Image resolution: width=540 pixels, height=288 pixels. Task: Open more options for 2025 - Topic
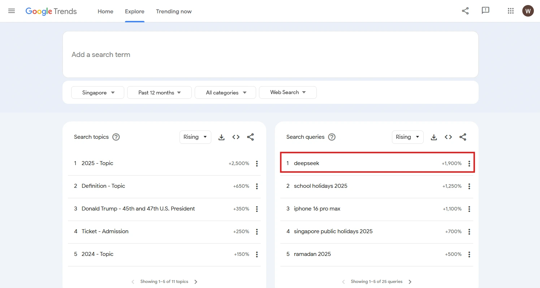(x=257, y=164)
